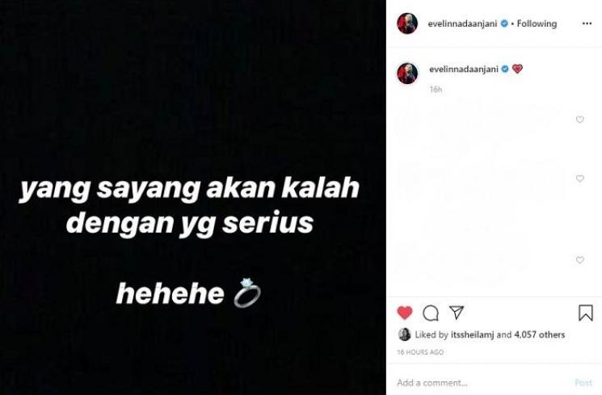Like the second comment's small heart
The height and width of the screenshot is (395, 602).
click(579, 179)
